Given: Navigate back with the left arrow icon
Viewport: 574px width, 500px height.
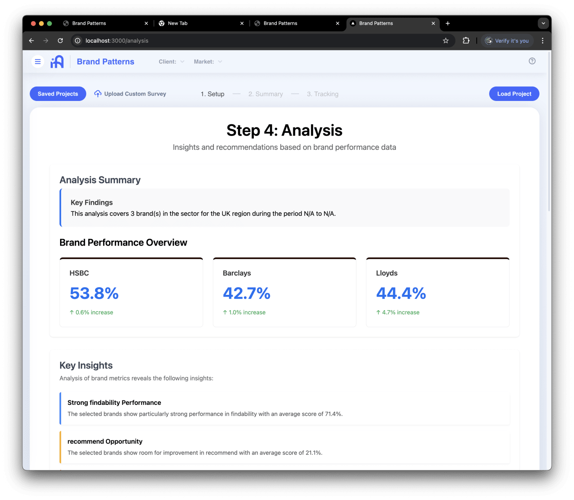Looking at the screenshot, I should pyautogui.click(x=31, y=40).
